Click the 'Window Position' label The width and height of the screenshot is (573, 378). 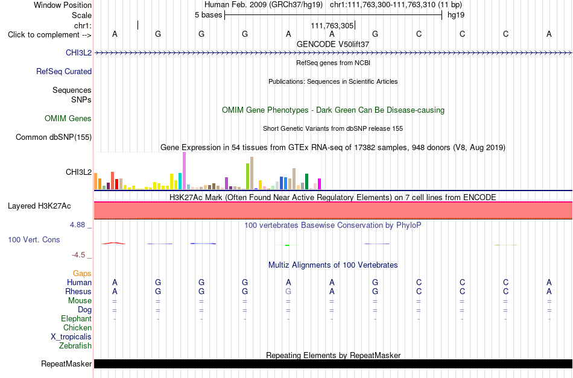[x=63, y=5]
